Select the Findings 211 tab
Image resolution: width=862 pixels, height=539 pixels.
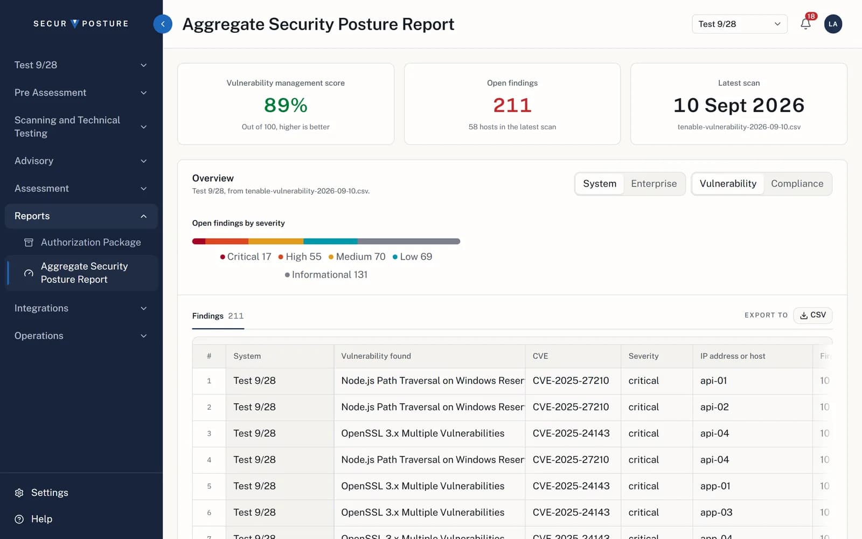218,316
